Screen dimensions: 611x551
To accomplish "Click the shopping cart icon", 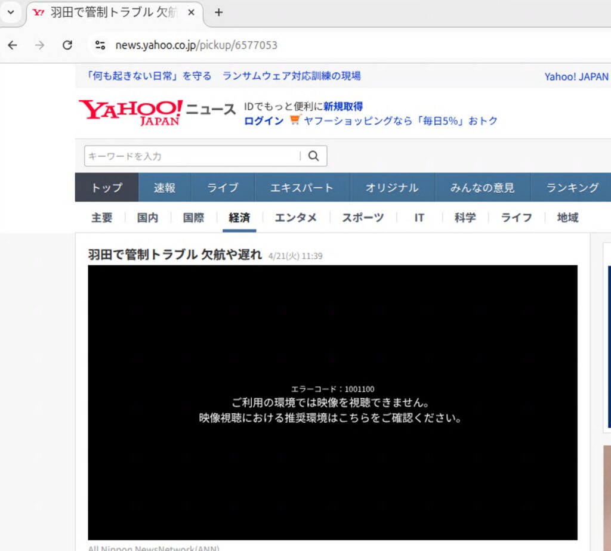I will click(x=294, y=120).
